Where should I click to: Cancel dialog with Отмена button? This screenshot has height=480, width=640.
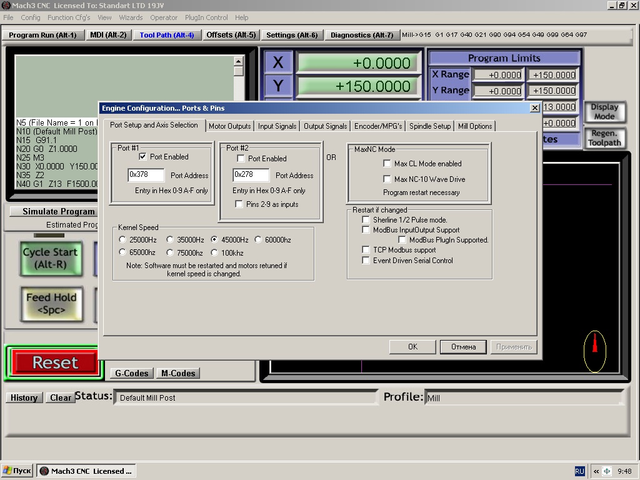[x=463, y=347]
